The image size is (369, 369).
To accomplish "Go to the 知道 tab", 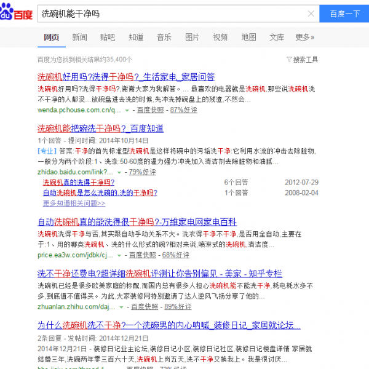I will pos(136,37).
